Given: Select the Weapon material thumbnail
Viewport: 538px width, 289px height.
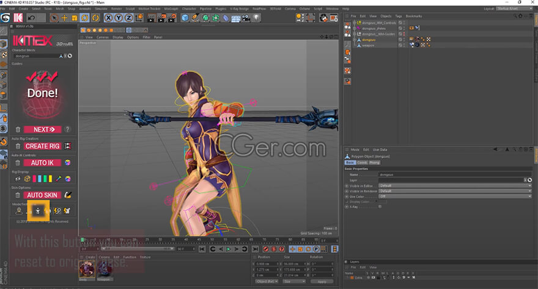Looking at the screenshot, I should [x=105, y=269].
